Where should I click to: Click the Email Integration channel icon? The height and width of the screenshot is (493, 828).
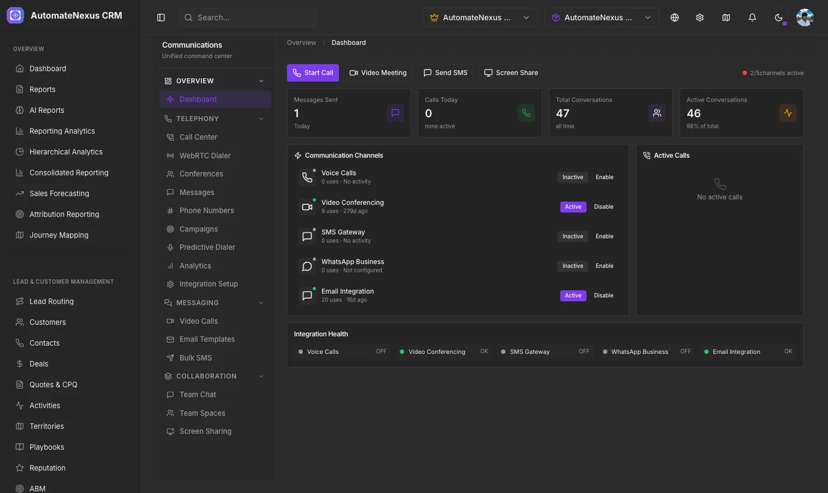(x=307, y=296)
